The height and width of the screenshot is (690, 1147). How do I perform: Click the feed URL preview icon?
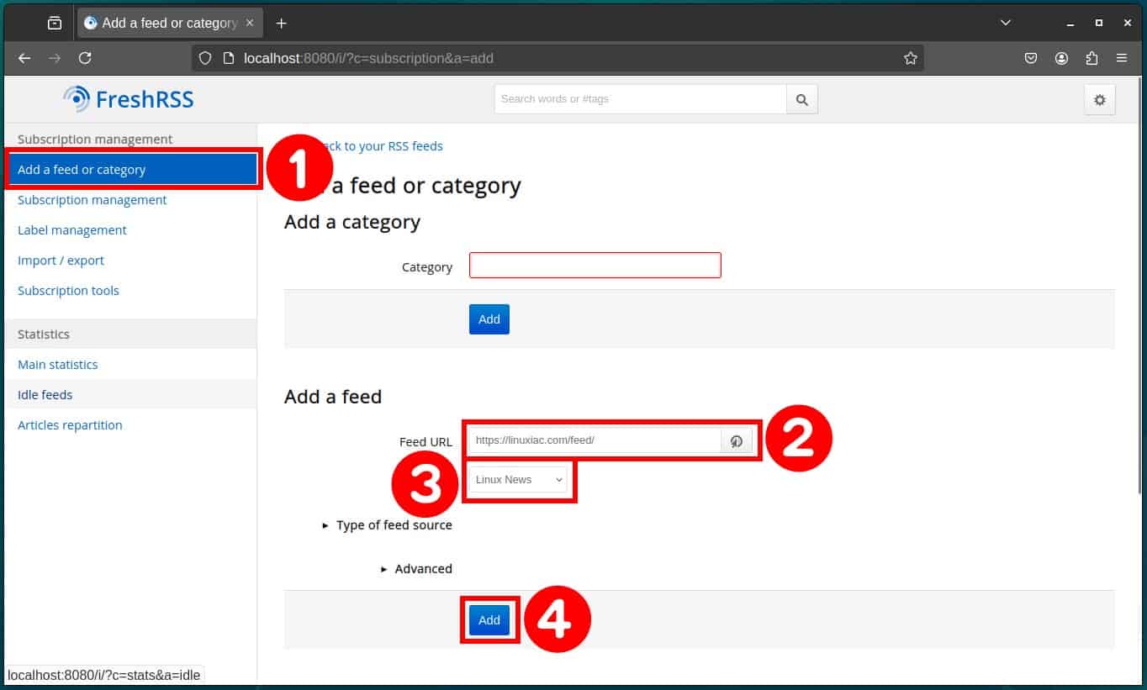tap(736, 440)
